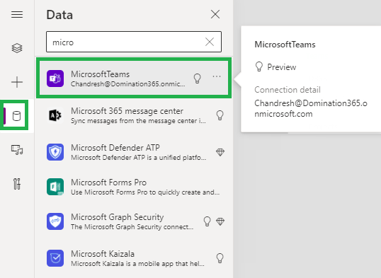The height and width of the screenshot is (278, 381).
Task: Click the tooltip connection email address
Action: coord(311,108)
